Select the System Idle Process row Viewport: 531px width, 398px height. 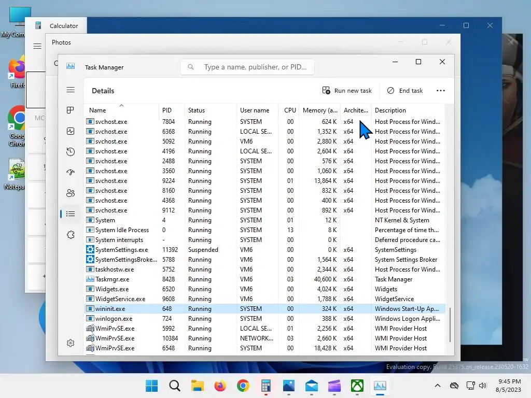click(x=264, y=230)
